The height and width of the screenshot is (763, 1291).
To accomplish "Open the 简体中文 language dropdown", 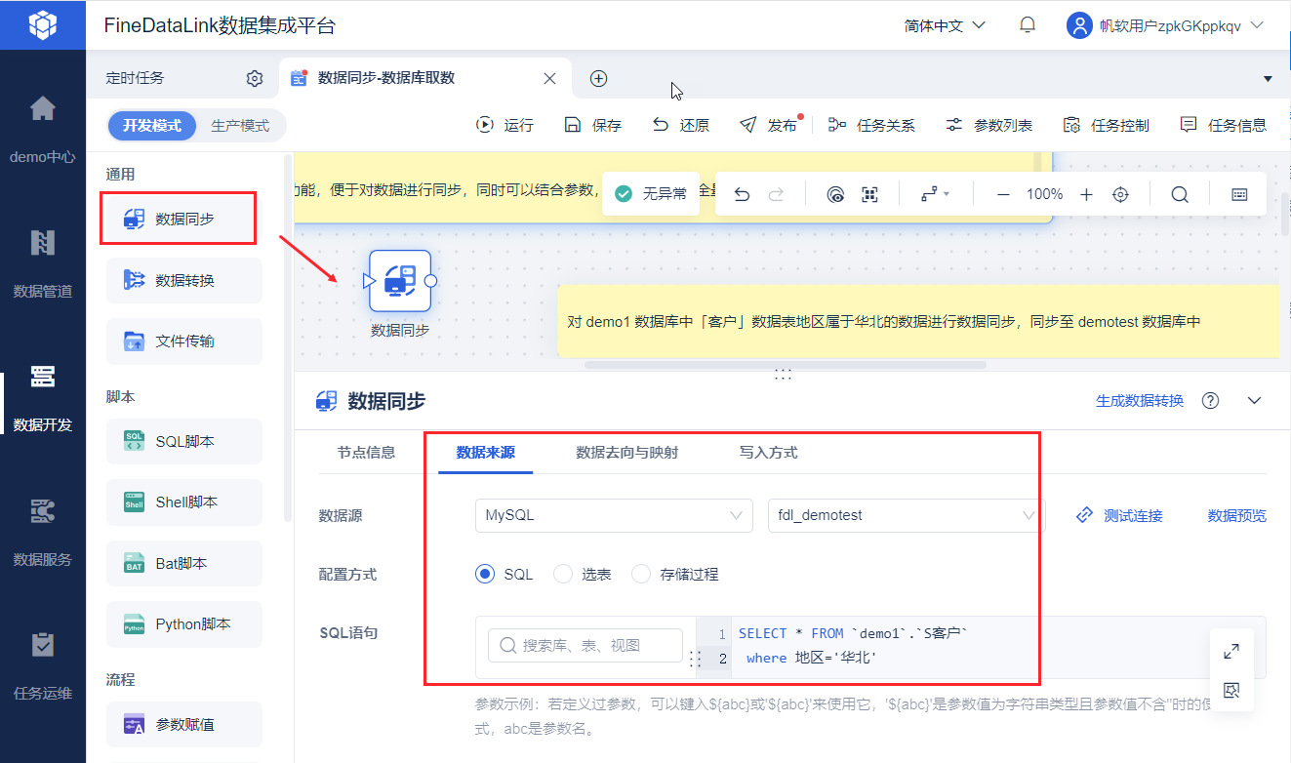I will (945, 25).
